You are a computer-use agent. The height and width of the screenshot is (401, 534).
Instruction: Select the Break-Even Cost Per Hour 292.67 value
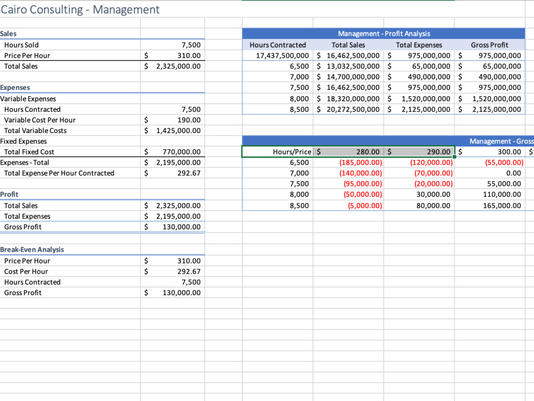[172, 272]
